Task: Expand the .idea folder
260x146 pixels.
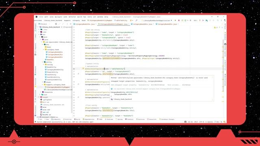Action: click(x=39, y=30)
